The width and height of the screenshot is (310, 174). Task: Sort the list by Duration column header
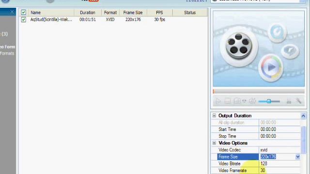point(87,13)
